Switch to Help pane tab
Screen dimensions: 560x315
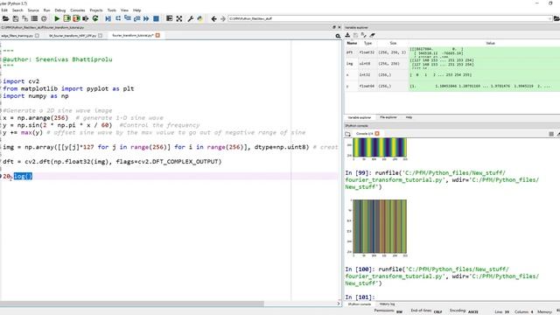[409, 117]
